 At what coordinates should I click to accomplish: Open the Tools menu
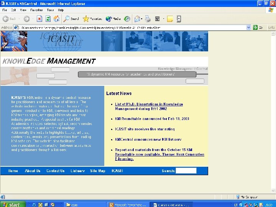click(x=50, y=10)
